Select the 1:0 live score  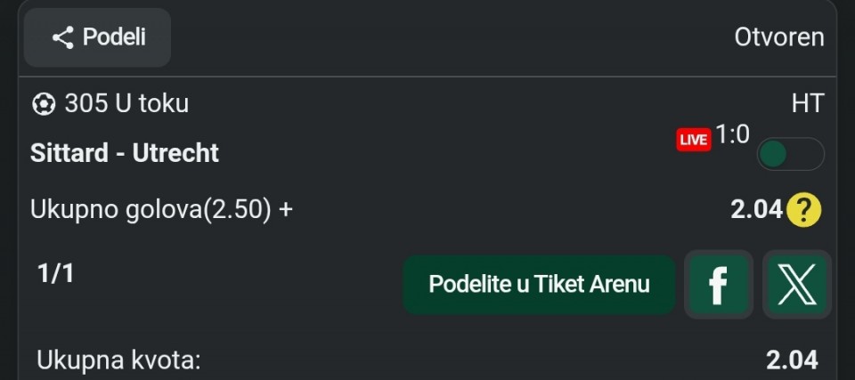click(732, 134)
